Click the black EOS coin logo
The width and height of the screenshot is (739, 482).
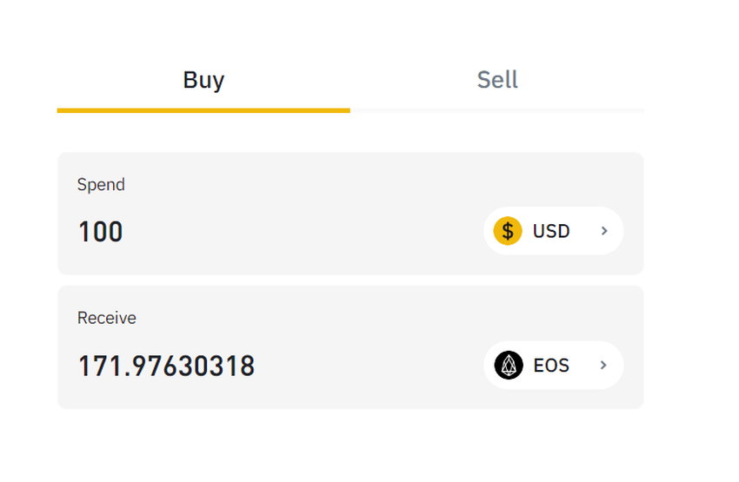click(509, 366)
